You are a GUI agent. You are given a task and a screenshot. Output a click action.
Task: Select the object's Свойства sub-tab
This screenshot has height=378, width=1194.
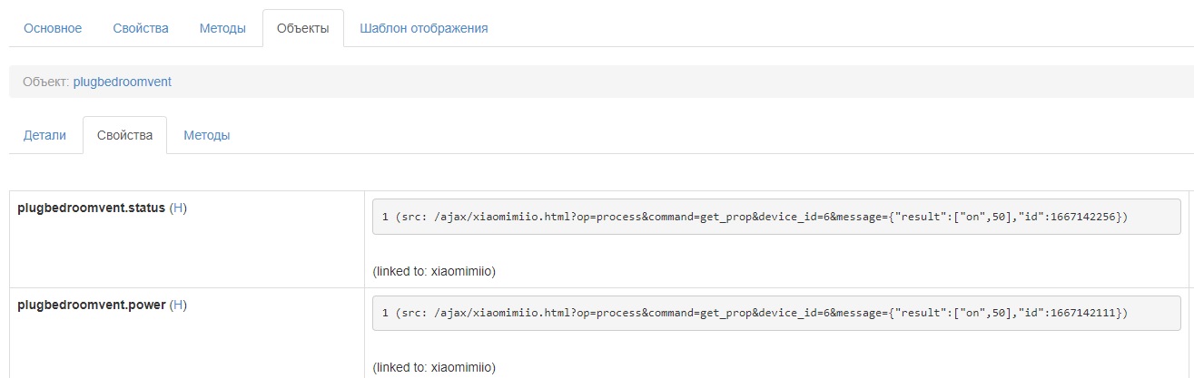(124, 135)
